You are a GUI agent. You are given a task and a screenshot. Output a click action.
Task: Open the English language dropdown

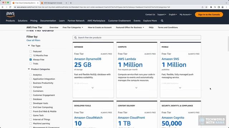tap(173, 15)
